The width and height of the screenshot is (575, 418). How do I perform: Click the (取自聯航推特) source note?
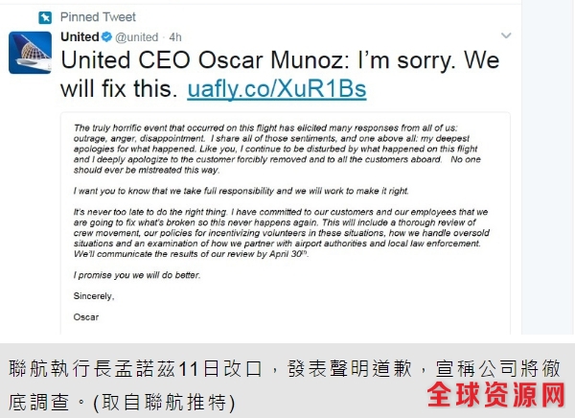(x=164, y=403)
